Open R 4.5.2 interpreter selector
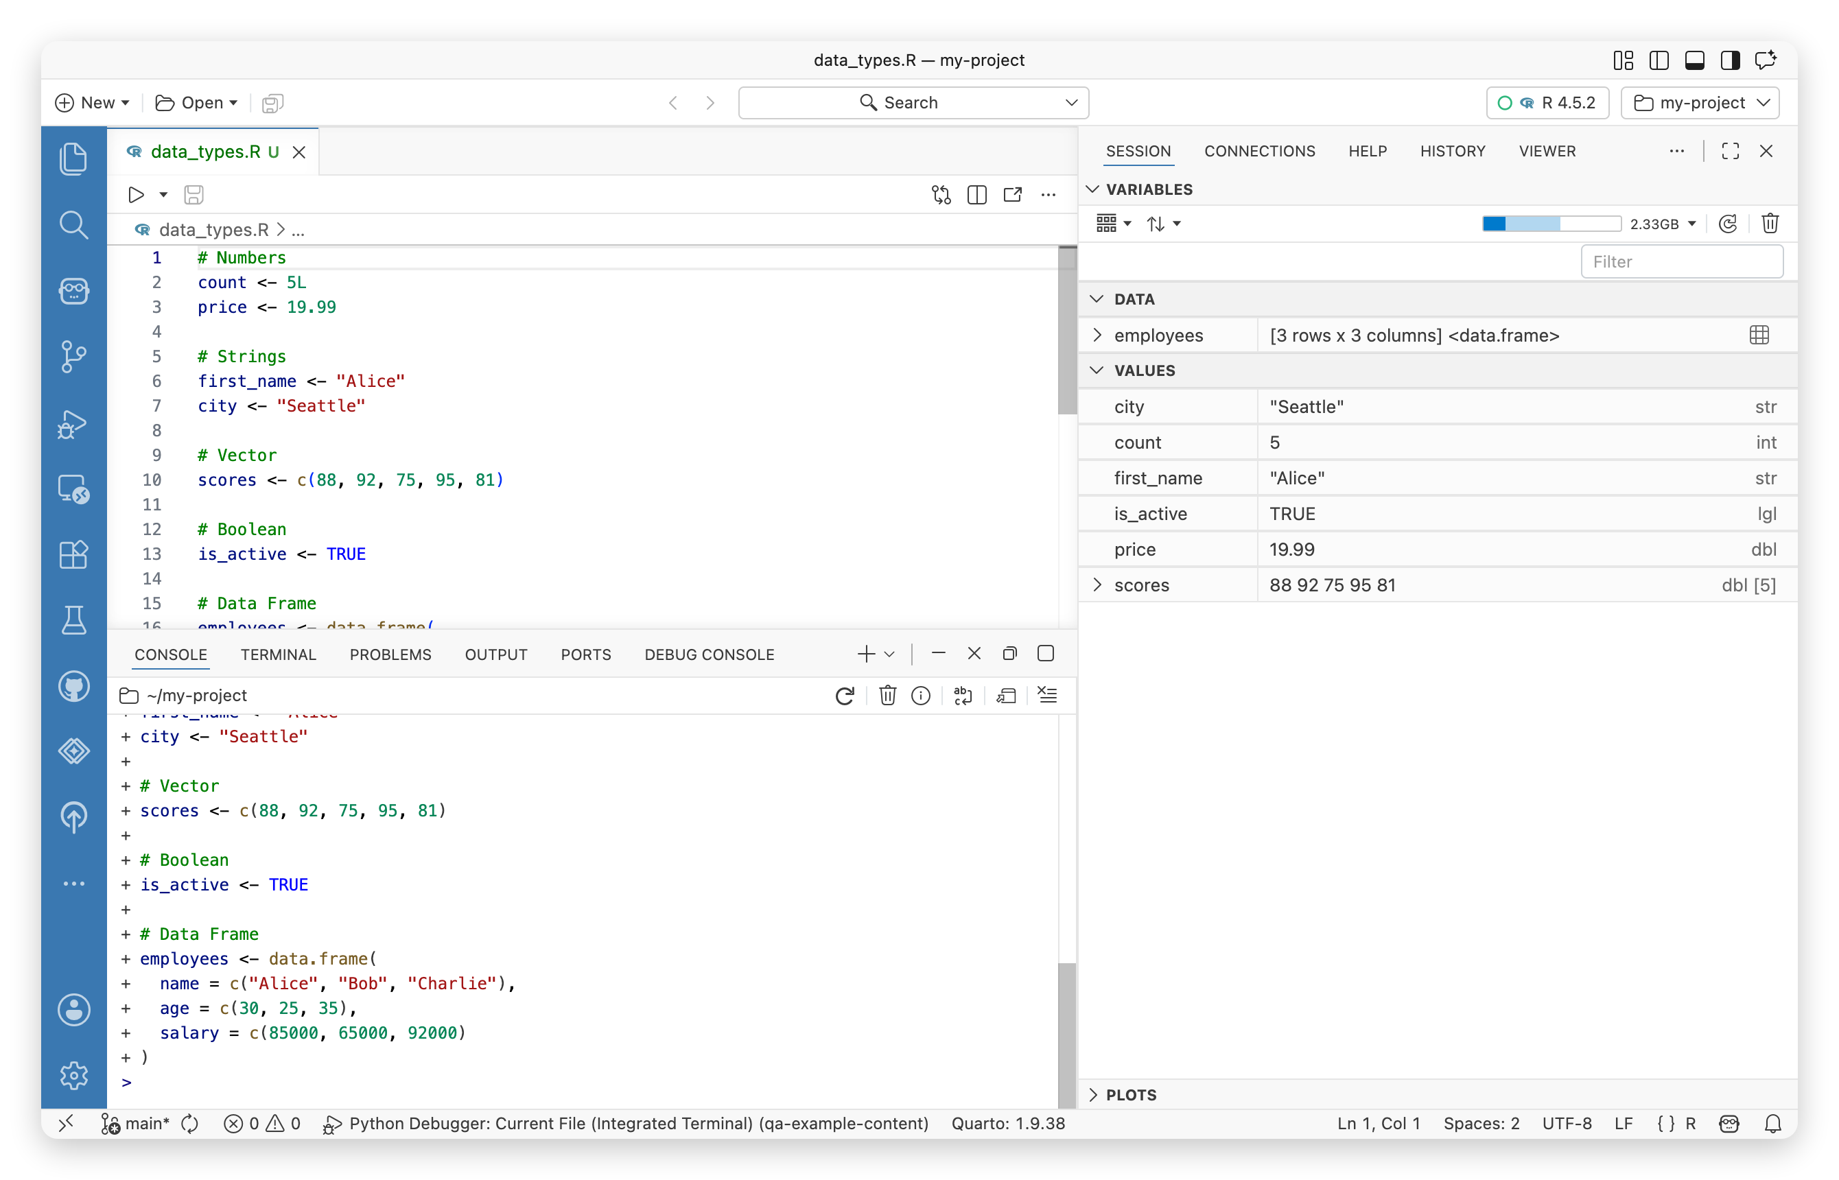Viewport: 1839px width, 1180px height. [1547, 103]
